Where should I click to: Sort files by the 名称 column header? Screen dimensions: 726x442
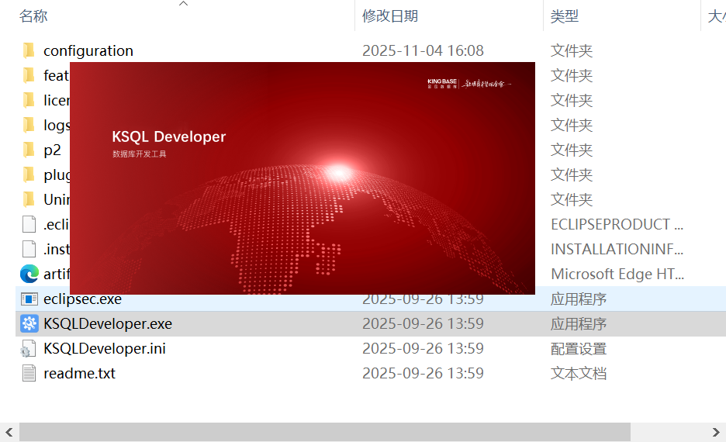tap(33, 16)
